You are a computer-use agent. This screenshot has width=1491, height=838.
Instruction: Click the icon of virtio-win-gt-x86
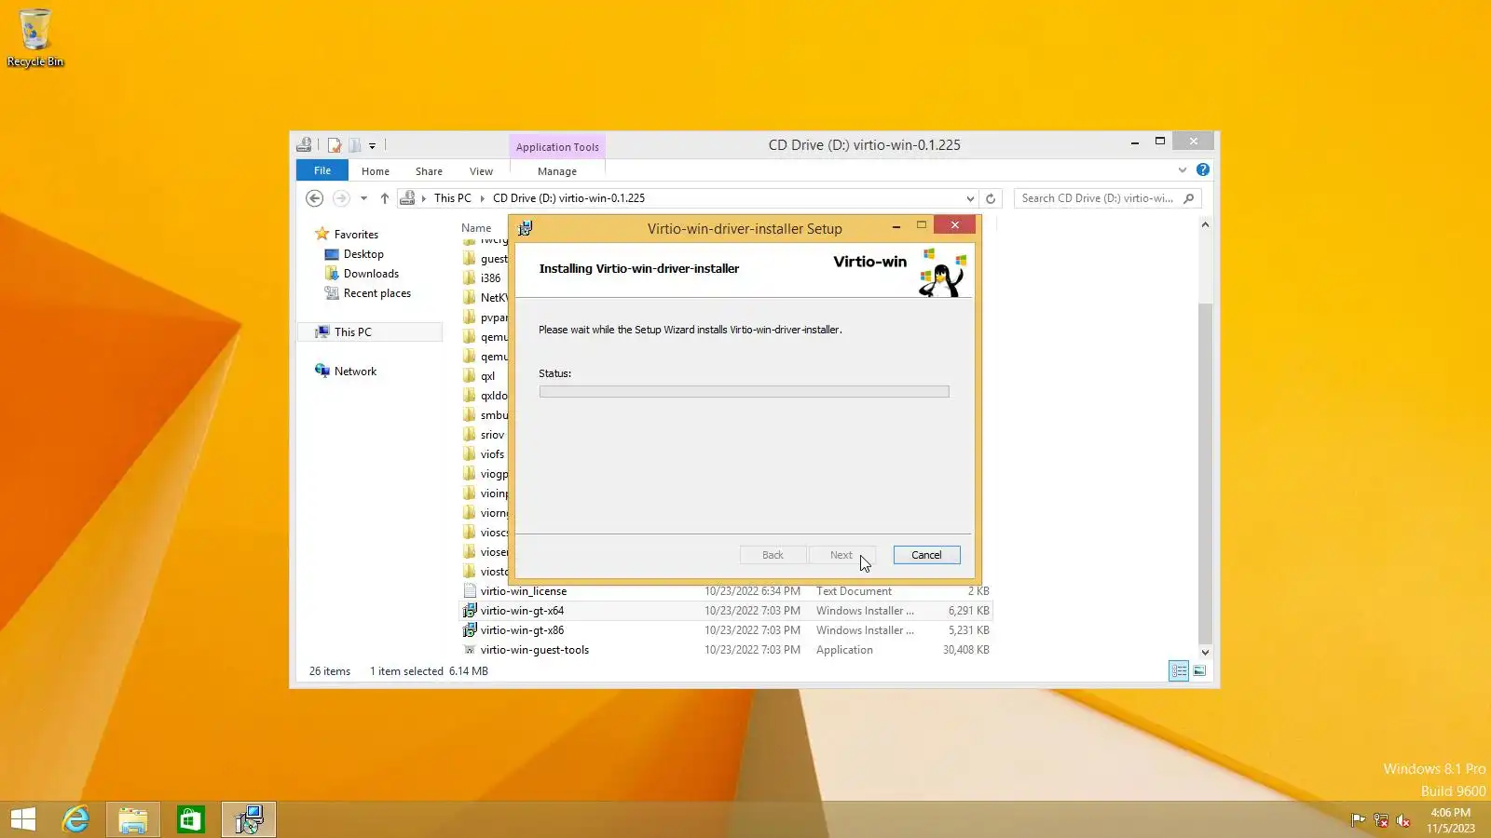[470, 630]
